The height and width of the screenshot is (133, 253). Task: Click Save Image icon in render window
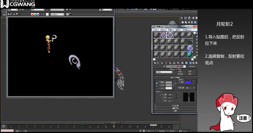(8, 14)
